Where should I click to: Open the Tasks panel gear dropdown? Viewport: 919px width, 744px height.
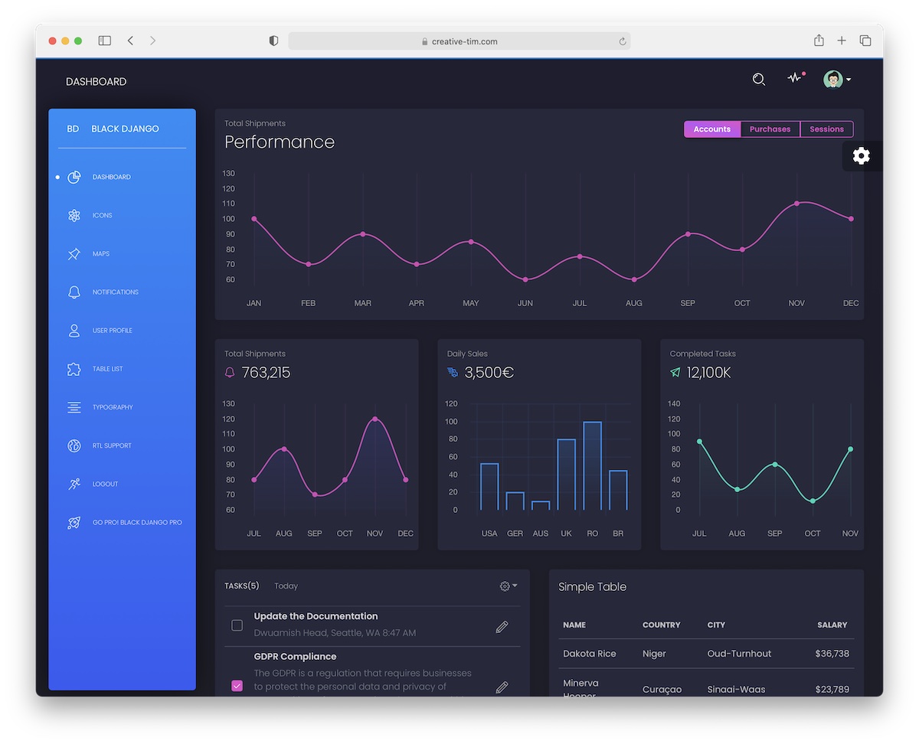click(508, 586)
